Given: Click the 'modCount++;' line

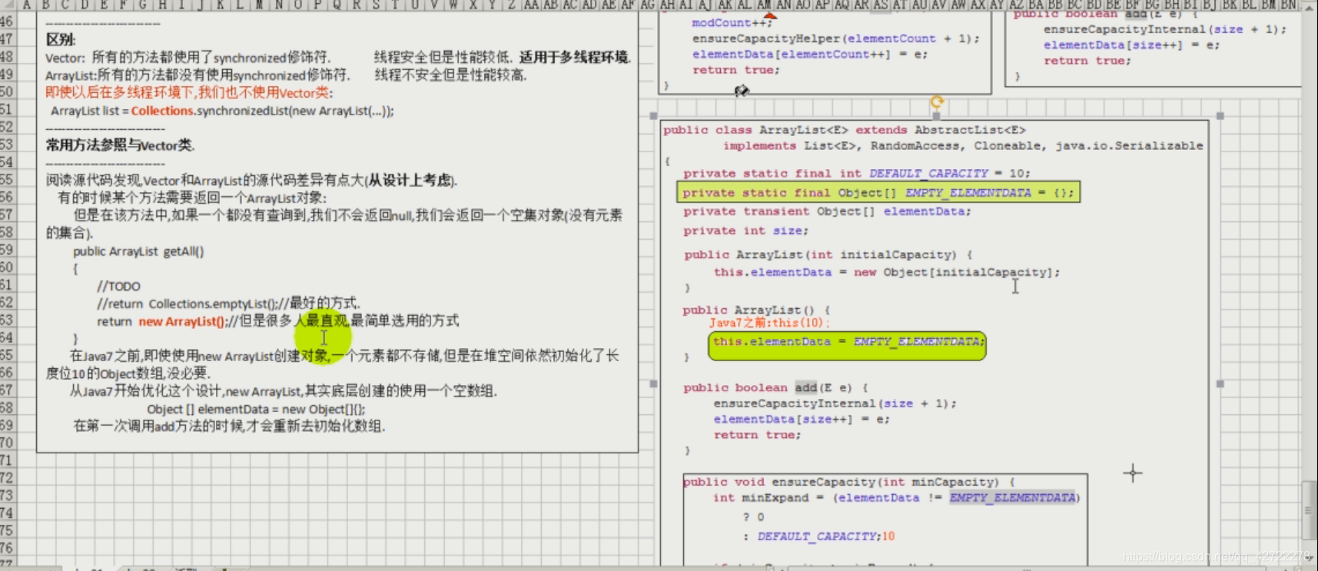Looking at the screenshot, I should coord(732,23).
